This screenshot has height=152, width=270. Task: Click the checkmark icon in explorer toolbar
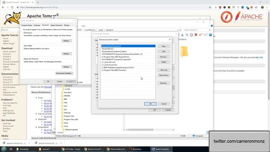[x=200, y=35]
